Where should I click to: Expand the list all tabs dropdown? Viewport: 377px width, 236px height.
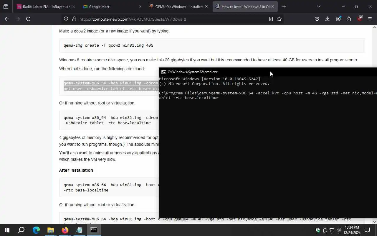318,6
